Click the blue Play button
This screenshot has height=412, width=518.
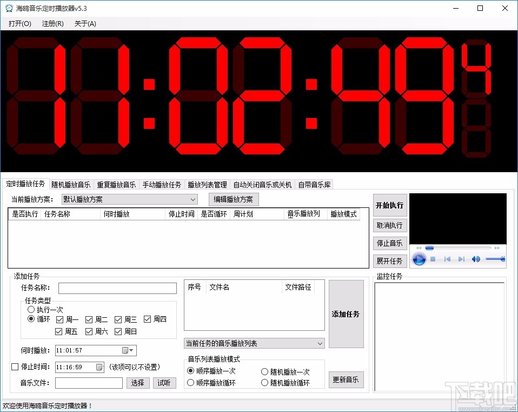419,259
